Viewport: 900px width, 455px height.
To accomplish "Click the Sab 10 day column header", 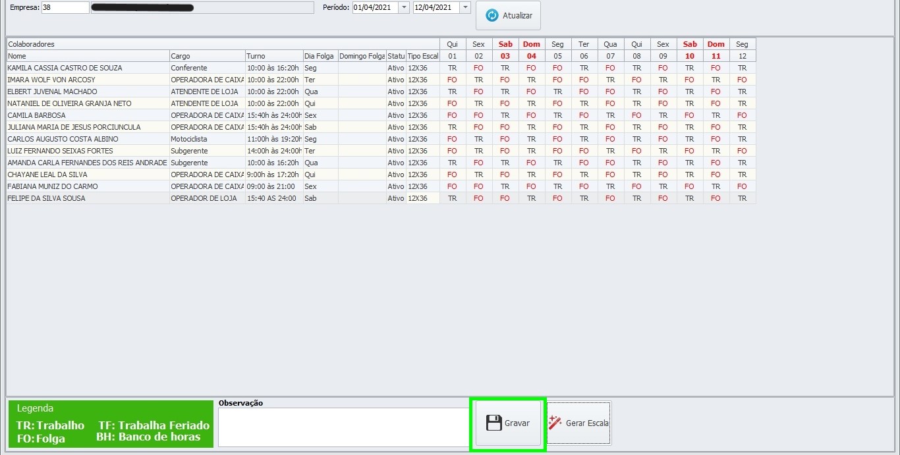I will click(690, 50).
